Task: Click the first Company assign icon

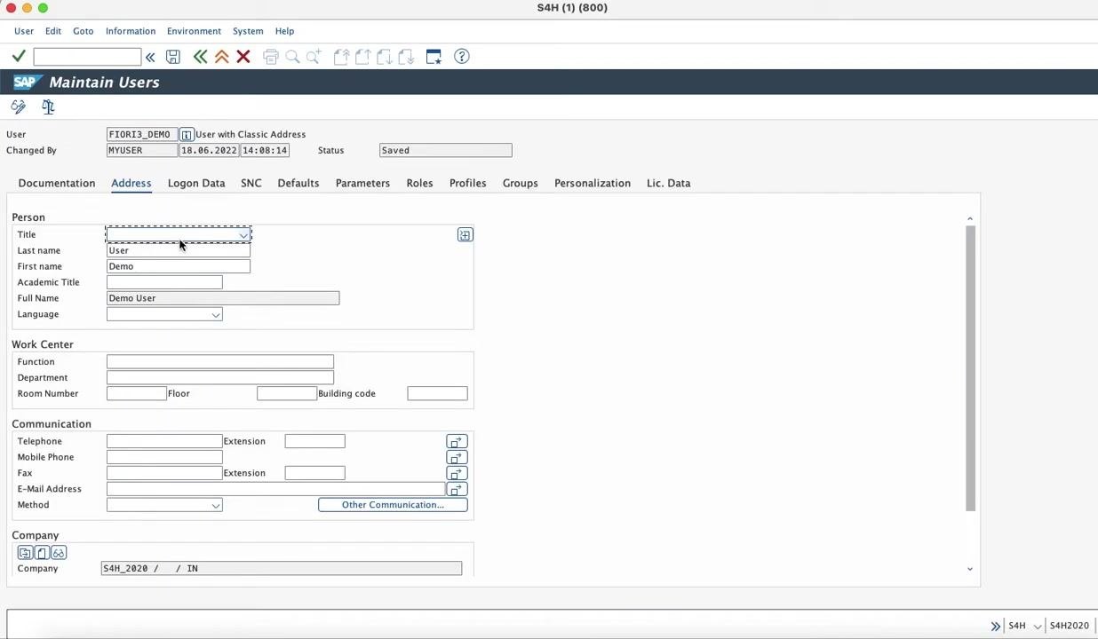Action: click(x=25, y=553)
